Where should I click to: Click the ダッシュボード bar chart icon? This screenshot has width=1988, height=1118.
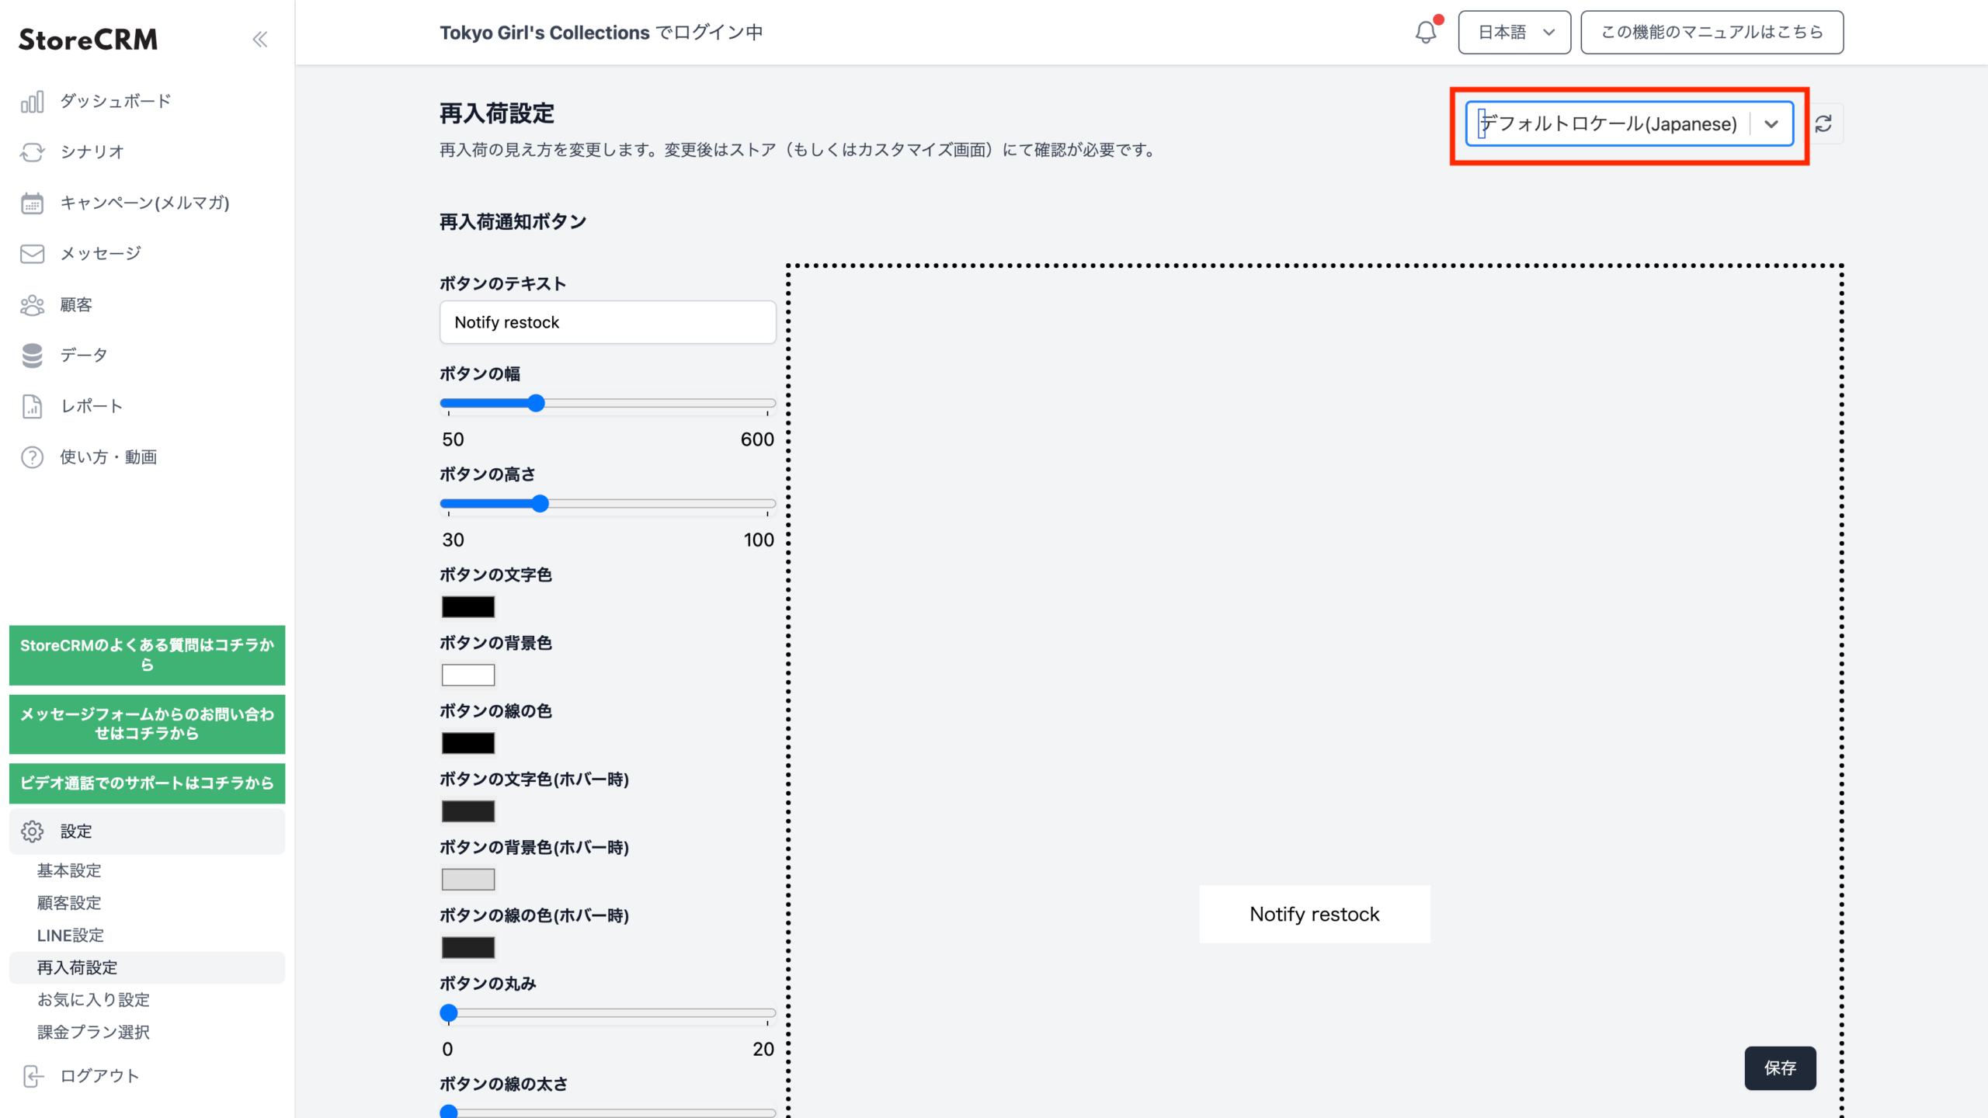[x=32, y=102]
